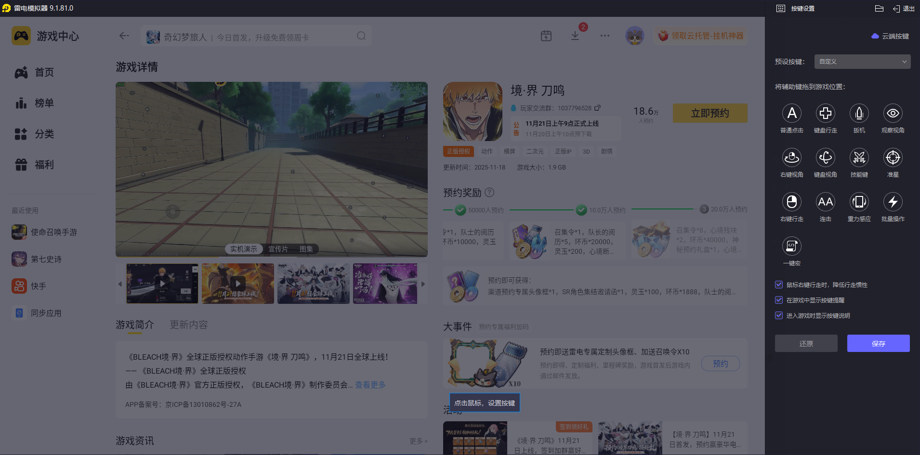Viewport: 920px width, 455px height.
Task: Toggle 在游戏中显示按键提醒 checkbox
Action: [779, 300]
